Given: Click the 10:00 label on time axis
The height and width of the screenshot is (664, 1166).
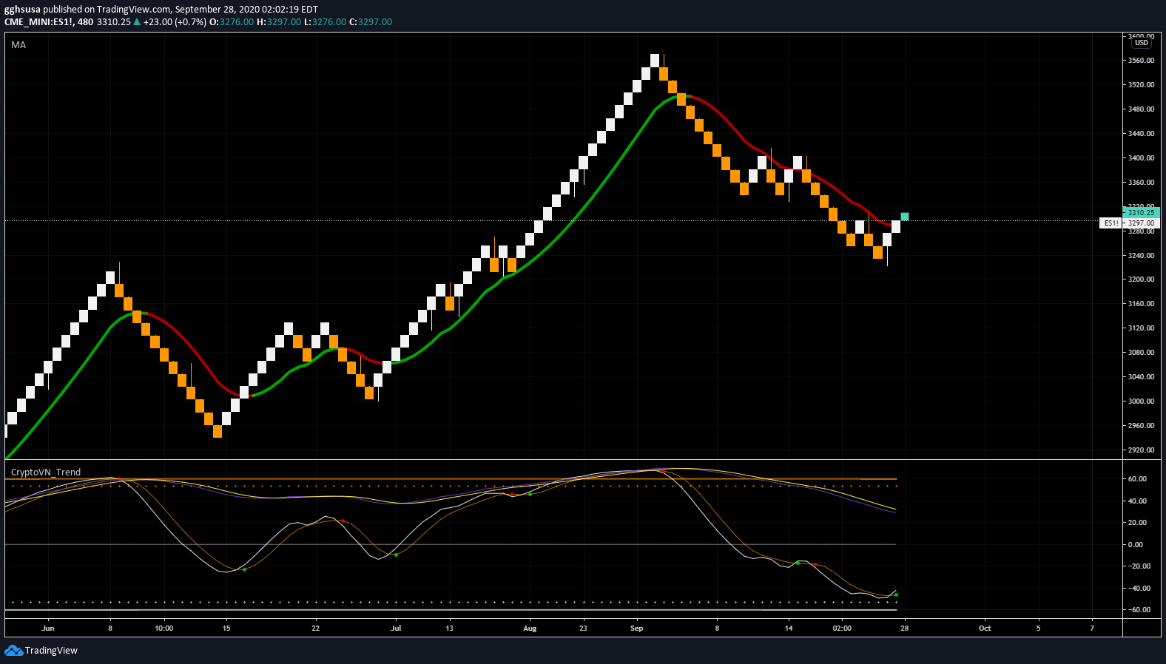Looking at the screenshot, I should [164, 629].
